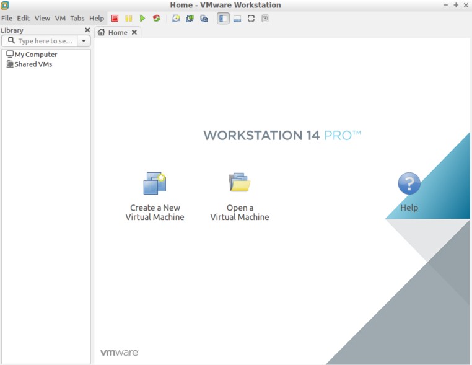Click Open a Virtual Machine folder icon
The image size is (472, 365).
pos(239,182)
